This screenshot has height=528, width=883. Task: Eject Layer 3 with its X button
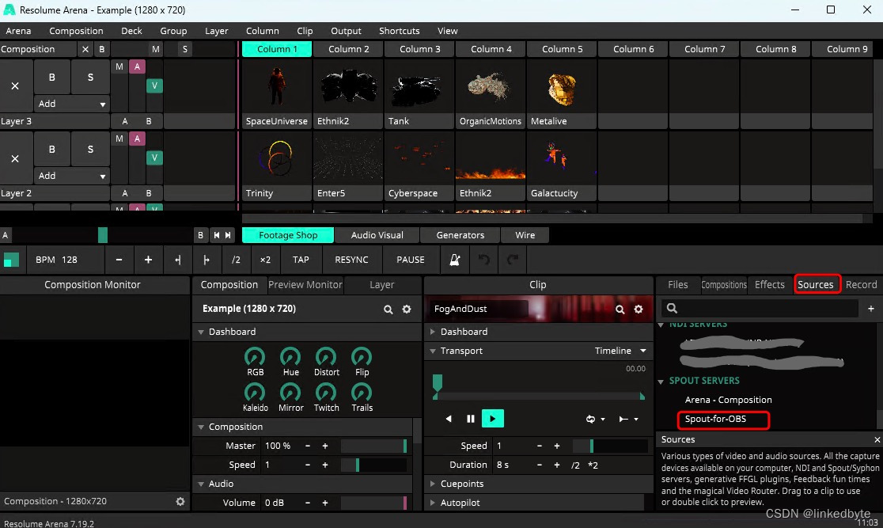tap(15, 86)
